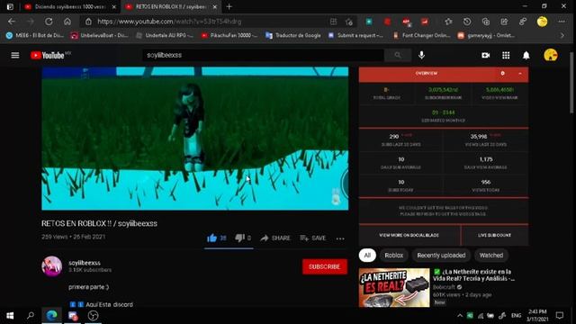This screenshot has width=576, height=324.
Task: Open the YouTube account avatar menu
Action: (x=550, y=55)
